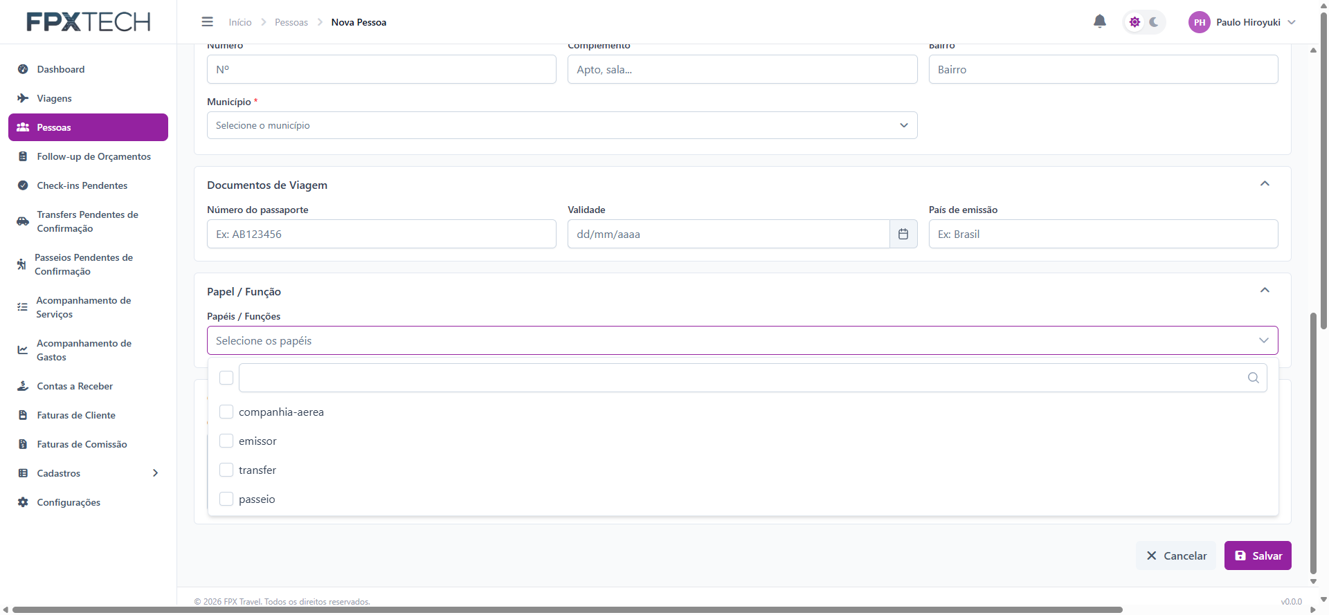Click the Cancelar button
1329x615 pixels.
[1176, 556]
